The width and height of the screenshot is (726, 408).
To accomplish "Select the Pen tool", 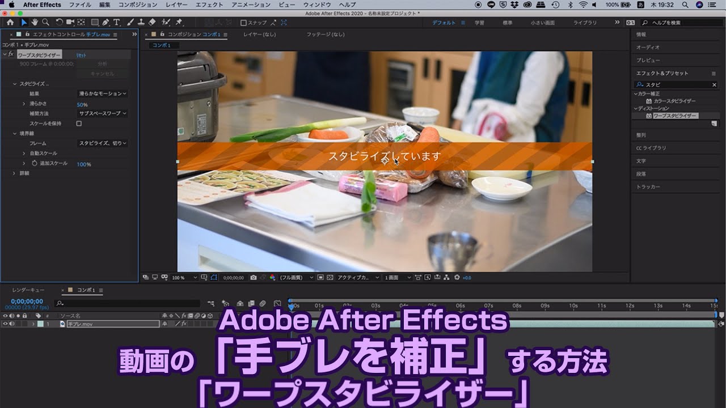I will (x=106, y=23).
